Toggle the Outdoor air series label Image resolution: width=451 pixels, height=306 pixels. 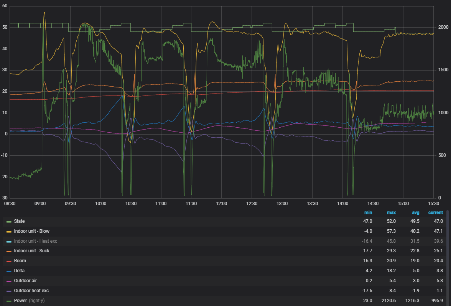tap(25, 281)
